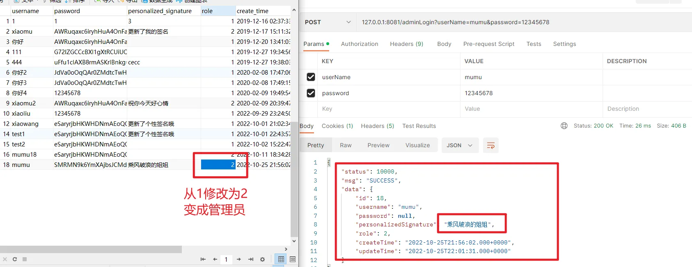Click the empty Value placeholder field
Image resolution: width=692 pixels, height=267 pixels.
pos(531,109)
